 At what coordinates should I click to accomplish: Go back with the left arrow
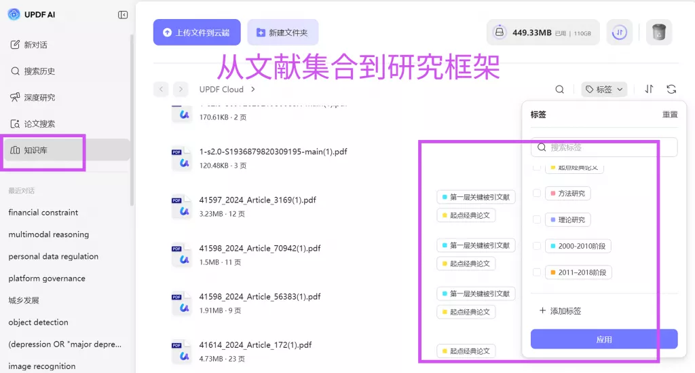click(x=161, y=89)
